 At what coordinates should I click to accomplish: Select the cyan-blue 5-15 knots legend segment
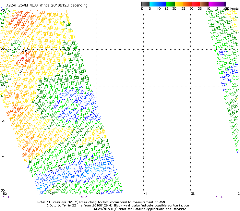(x=158, y=4)
